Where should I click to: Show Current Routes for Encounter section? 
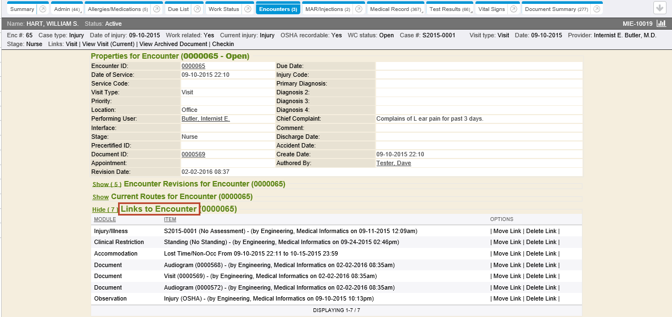tap(100, 197)
